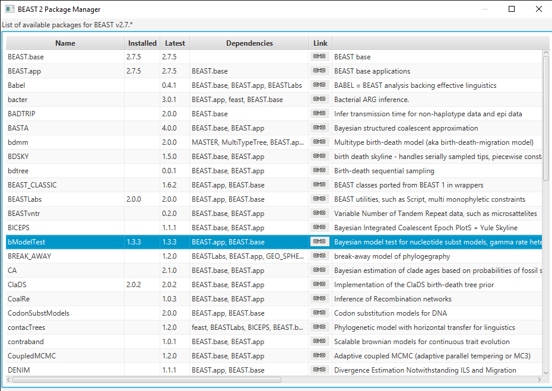The image size is (552, 391).
Task: Open the link icon for BEASTvntr
Action: (319, 213)
